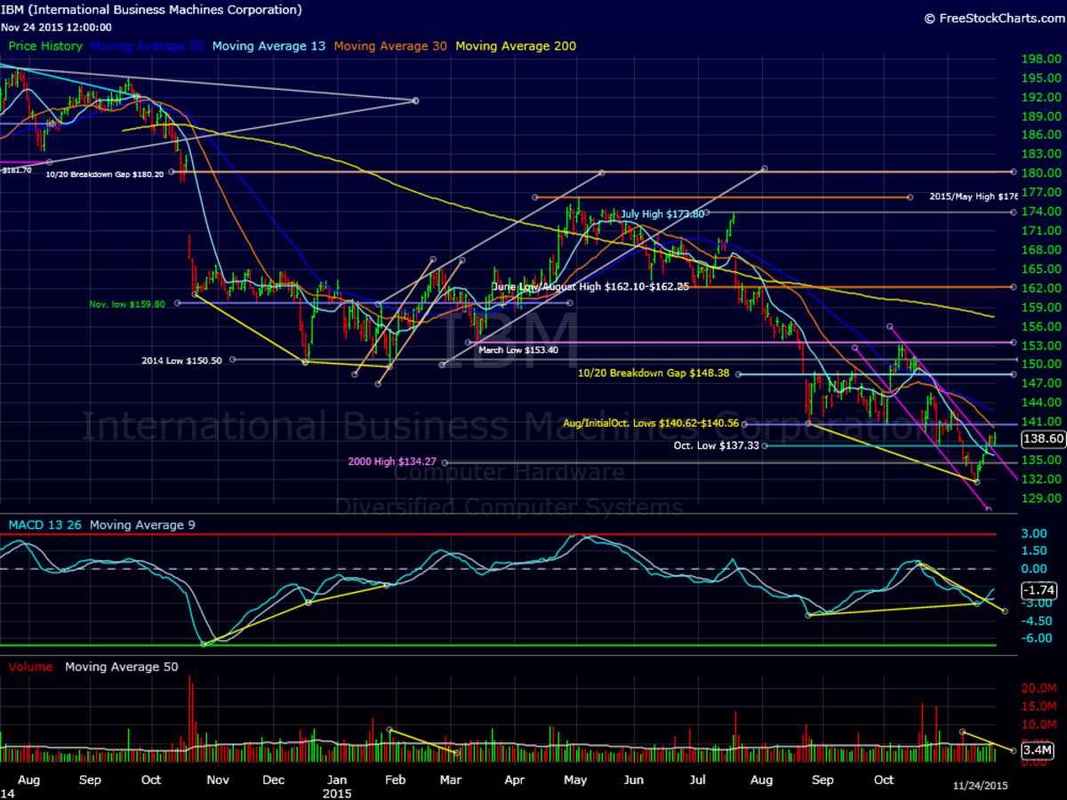Select the Price History legend label
Image resolution: width=1067 pixels, height=800 pixels.
(45, 46)
